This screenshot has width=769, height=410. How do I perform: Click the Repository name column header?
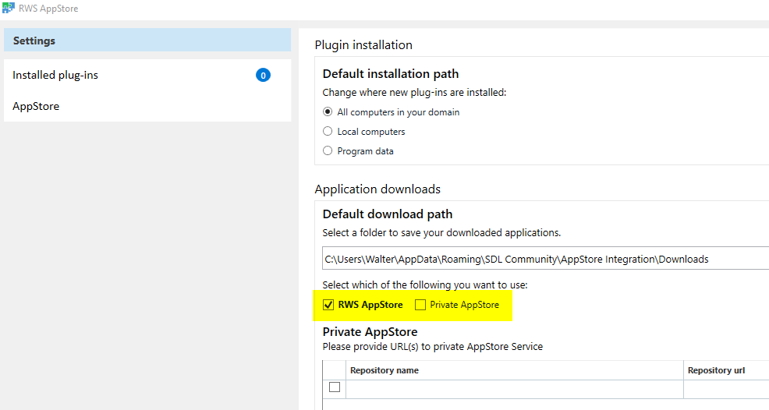pyautogui.click(x=515, y=370)
